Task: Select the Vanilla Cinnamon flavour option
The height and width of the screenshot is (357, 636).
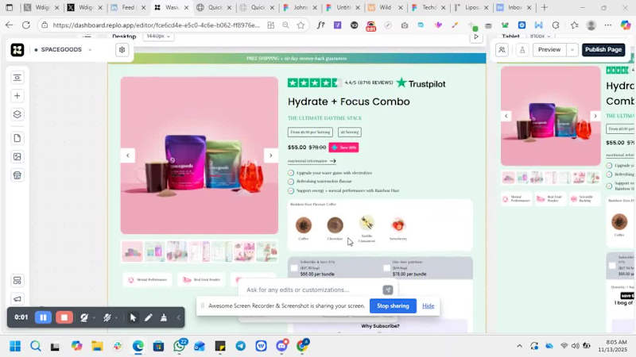Action: tap(366, 229)
